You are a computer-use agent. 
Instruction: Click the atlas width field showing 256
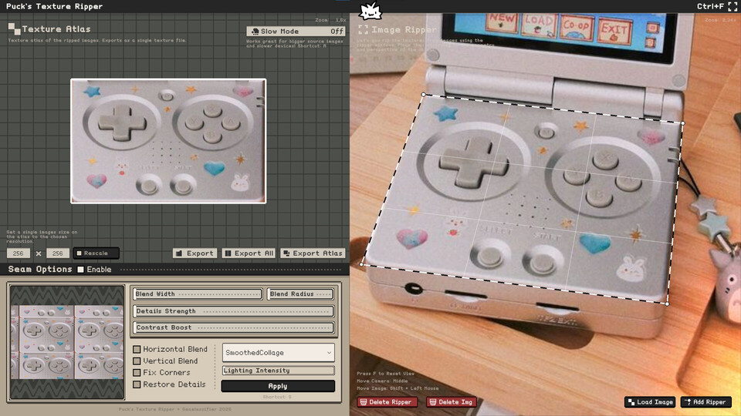[19, 253]
